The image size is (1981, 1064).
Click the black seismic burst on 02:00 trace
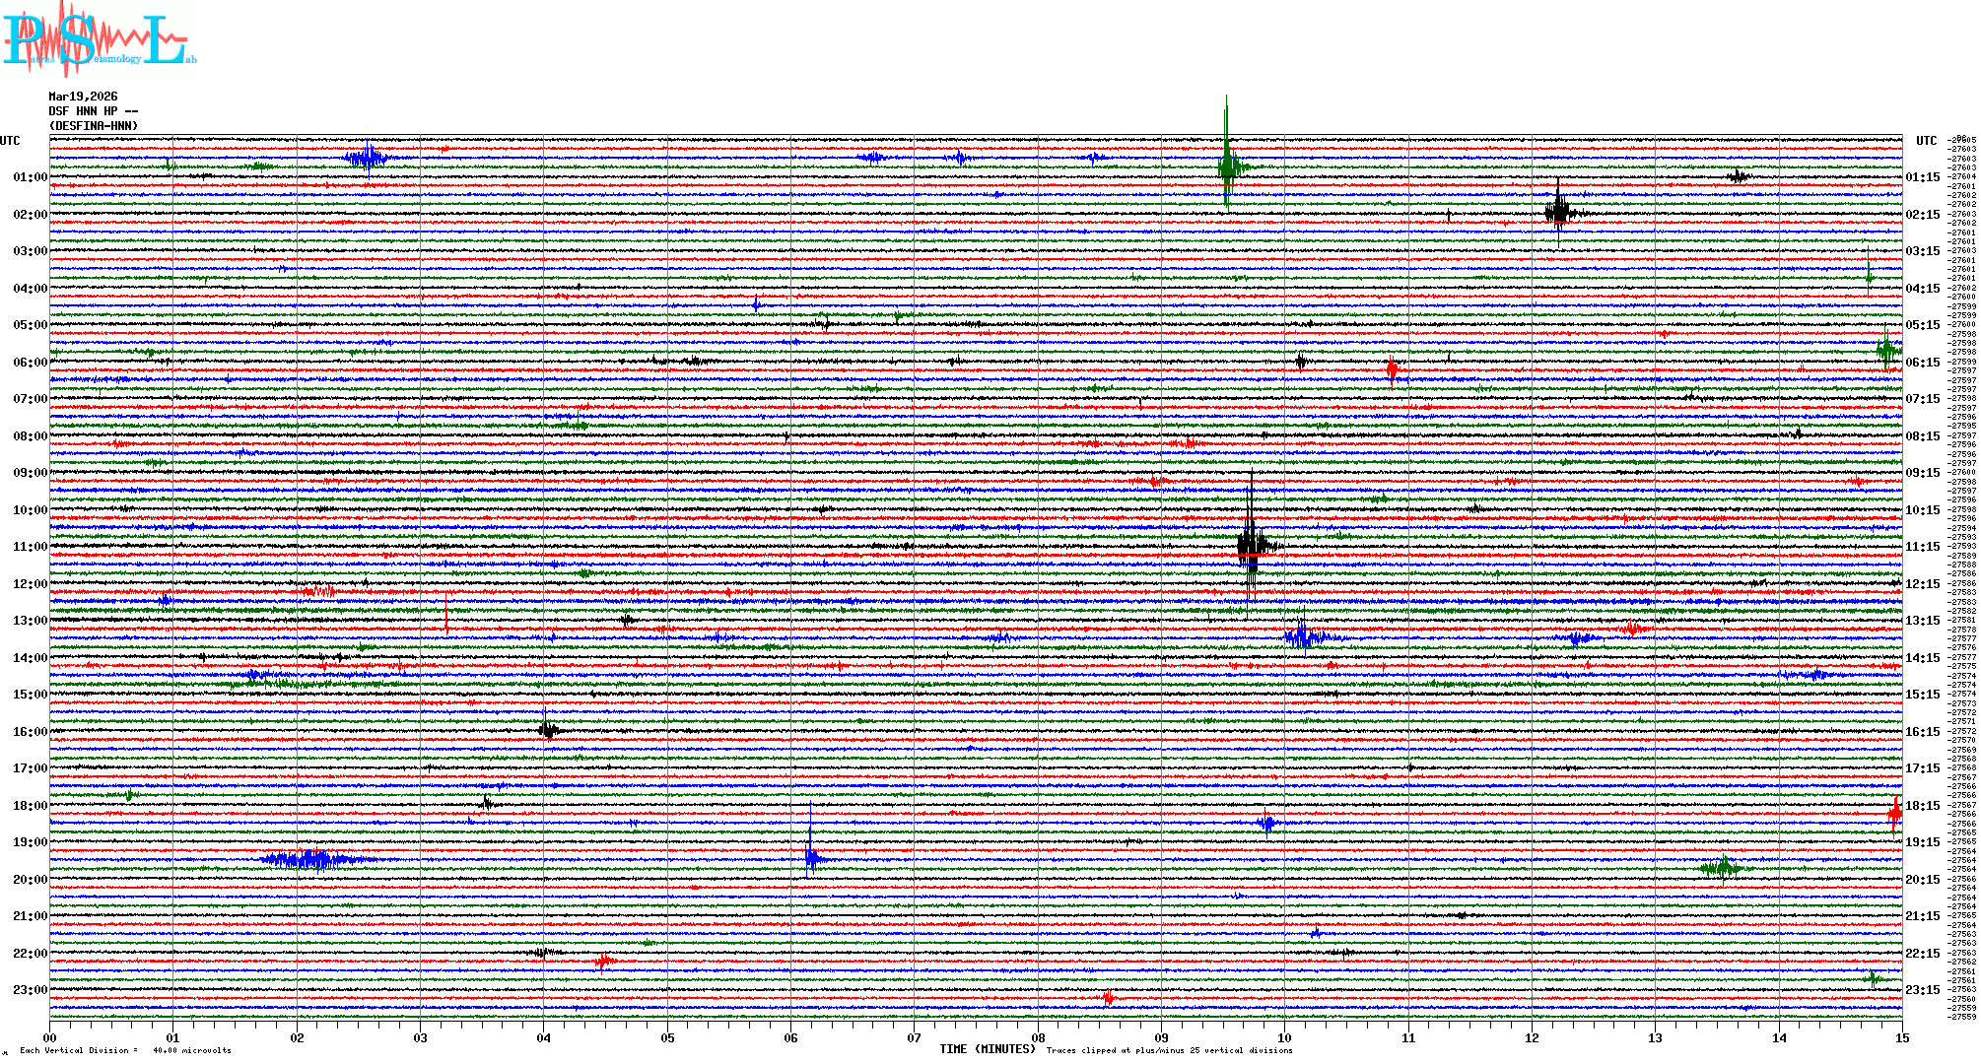click(1559, 212)
